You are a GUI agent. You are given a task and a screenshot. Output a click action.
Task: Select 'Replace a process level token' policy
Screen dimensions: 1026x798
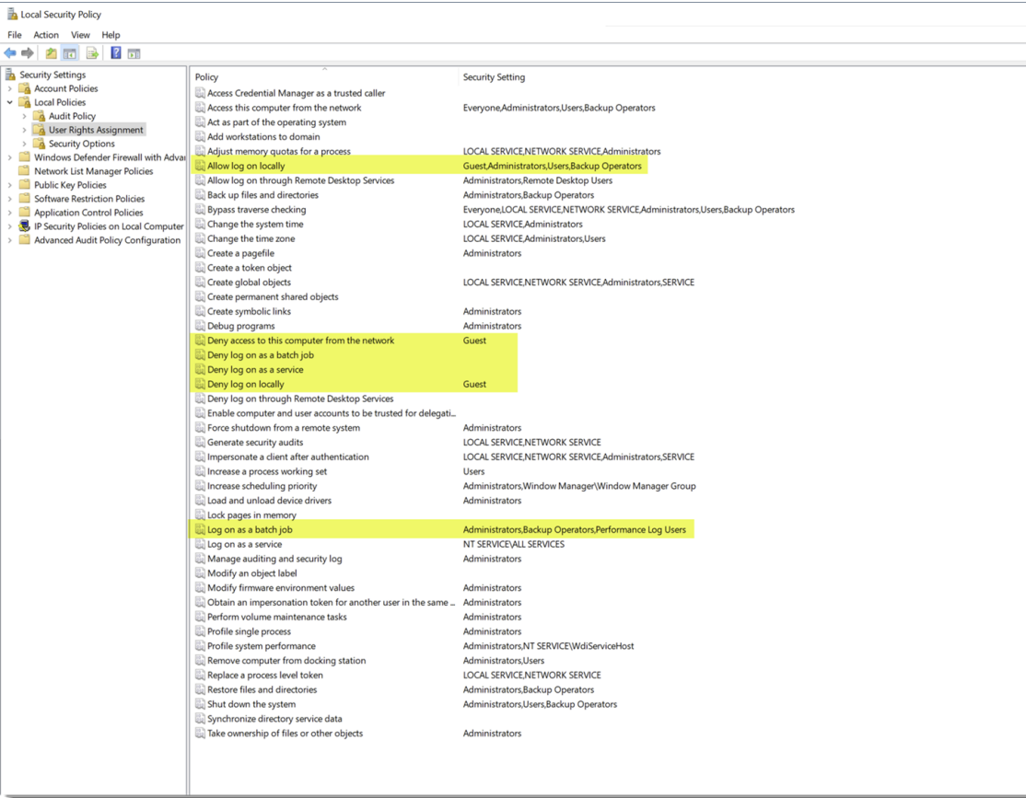pyautogui.click(x=265, y=675)
